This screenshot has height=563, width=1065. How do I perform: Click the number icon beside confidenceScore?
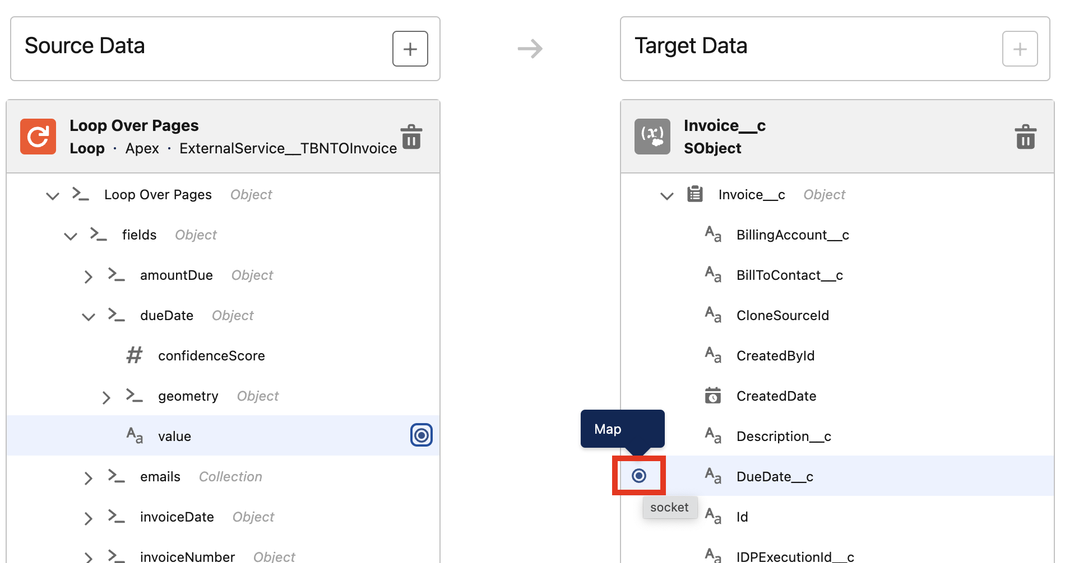point(135,355)
